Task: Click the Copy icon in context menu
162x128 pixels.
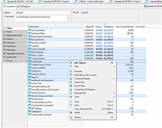Action: tap(71, 102)
